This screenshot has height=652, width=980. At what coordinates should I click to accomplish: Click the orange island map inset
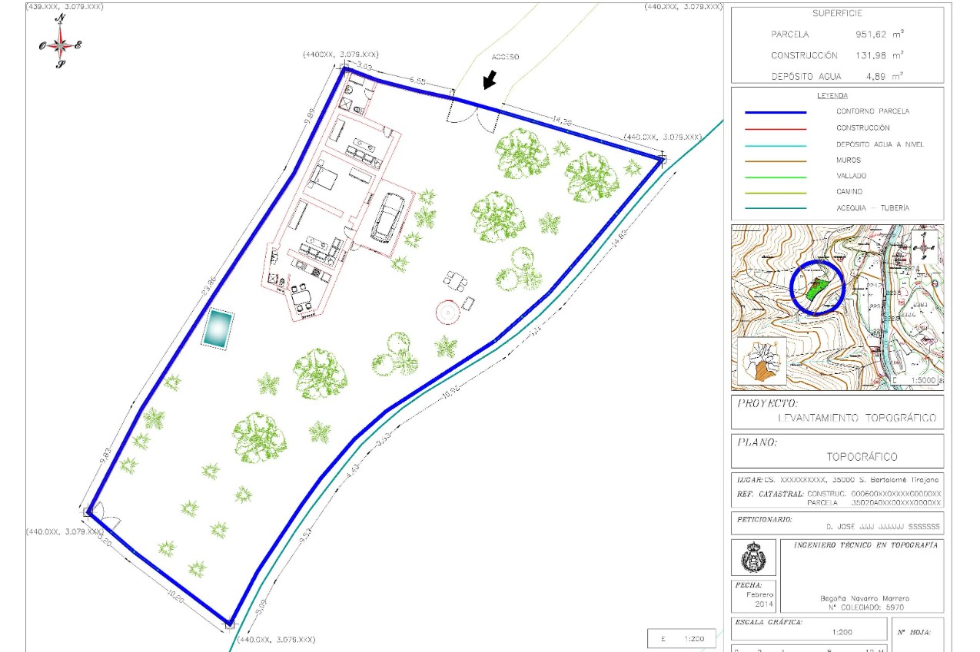(x=762, y=361)
